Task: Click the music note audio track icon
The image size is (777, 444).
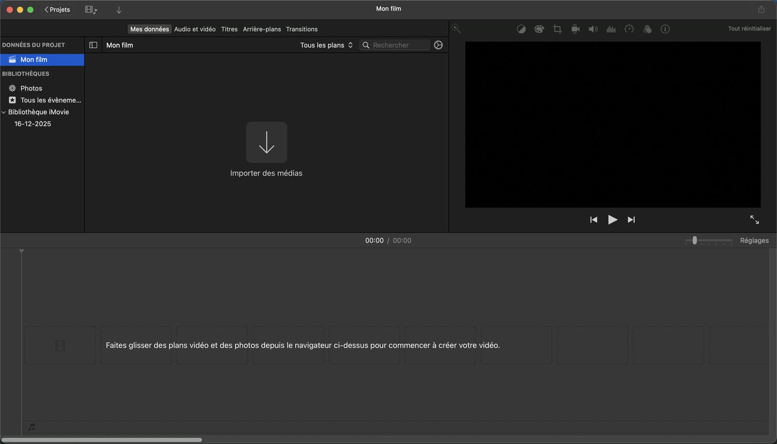Action: (x=32, y=427)
